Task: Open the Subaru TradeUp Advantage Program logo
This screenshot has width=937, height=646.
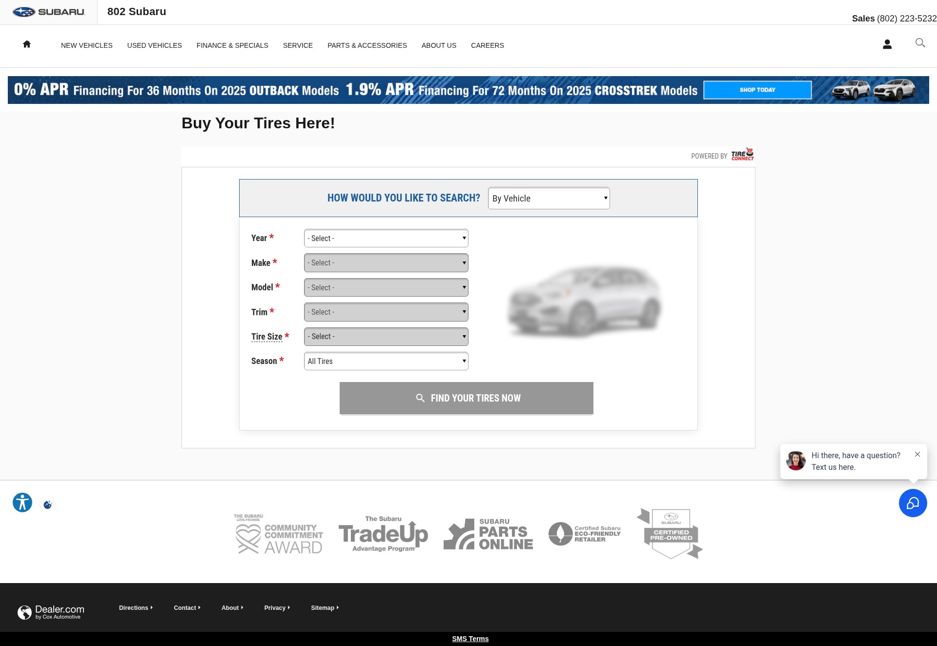Action: [383, 534]
